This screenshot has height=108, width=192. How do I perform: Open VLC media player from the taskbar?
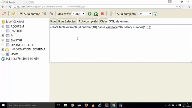point(93,105)
